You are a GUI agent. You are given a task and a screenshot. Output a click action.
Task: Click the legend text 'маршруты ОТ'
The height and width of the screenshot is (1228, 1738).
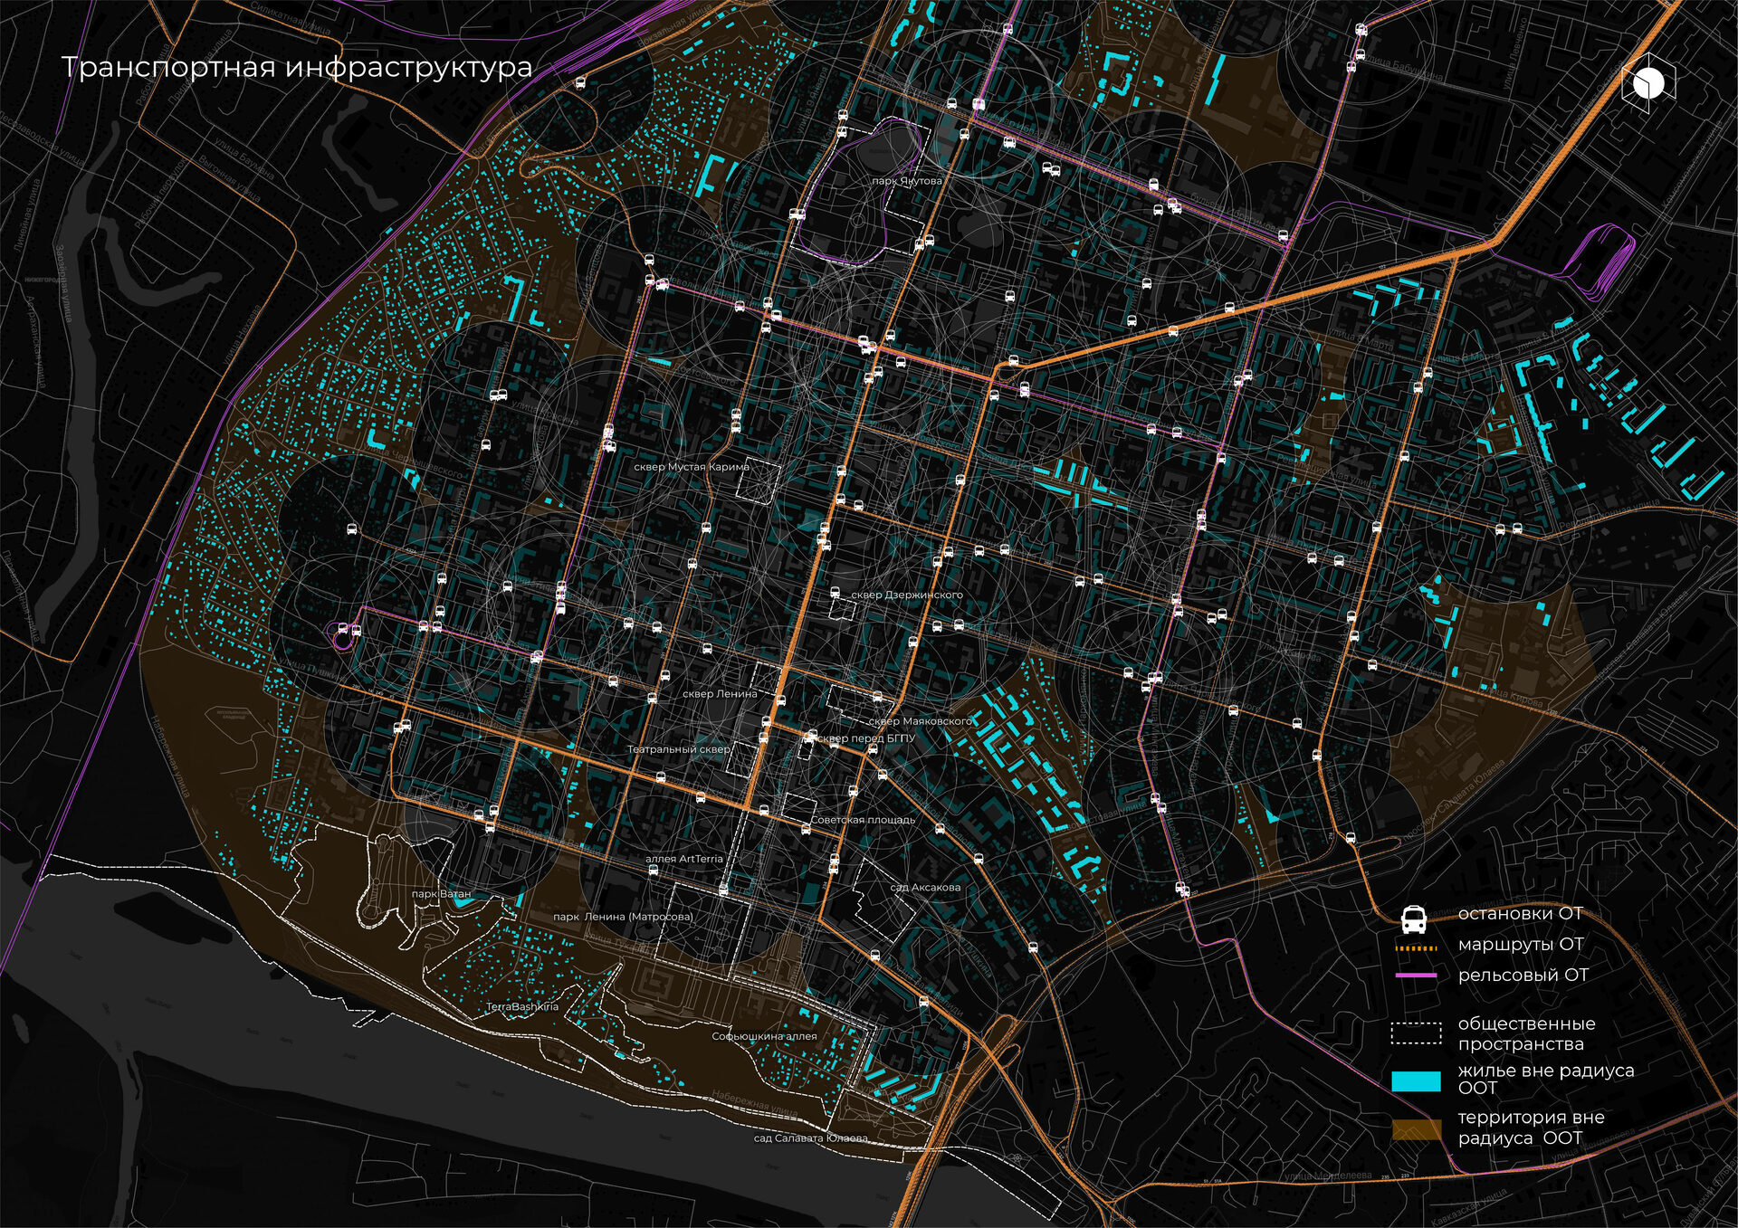click(1521, 944)
